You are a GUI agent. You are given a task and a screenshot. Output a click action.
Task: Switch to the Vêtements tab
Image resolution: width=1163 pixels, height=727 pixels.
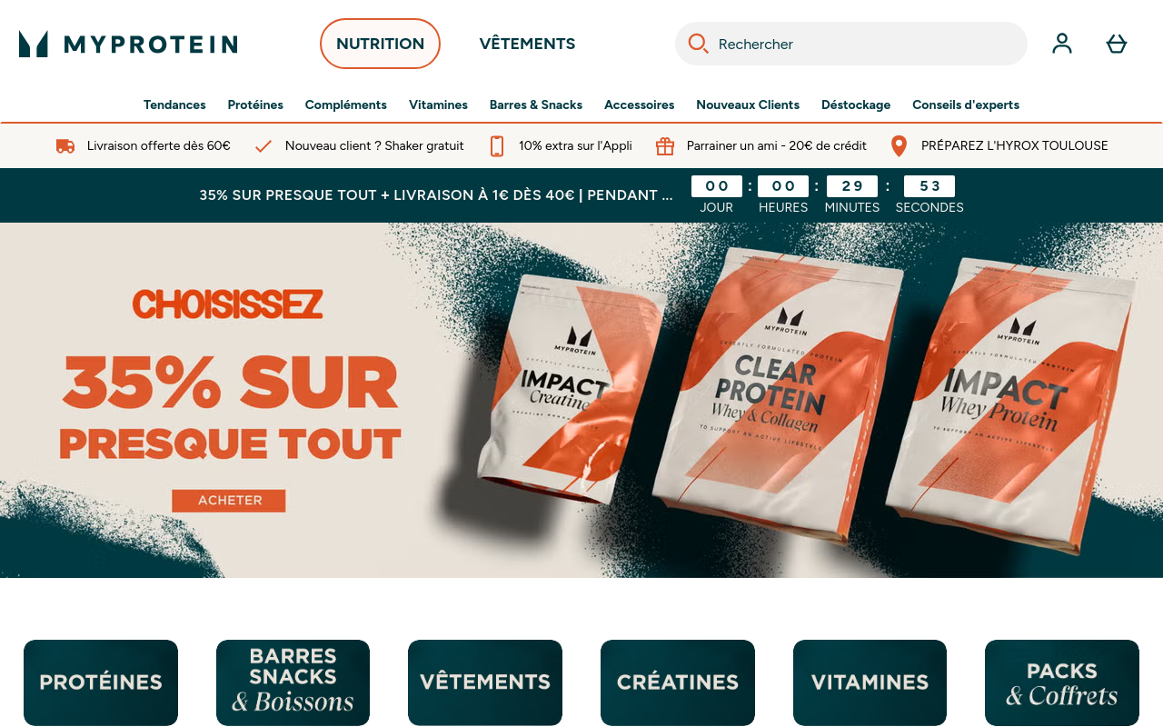[x=527, y=44]
